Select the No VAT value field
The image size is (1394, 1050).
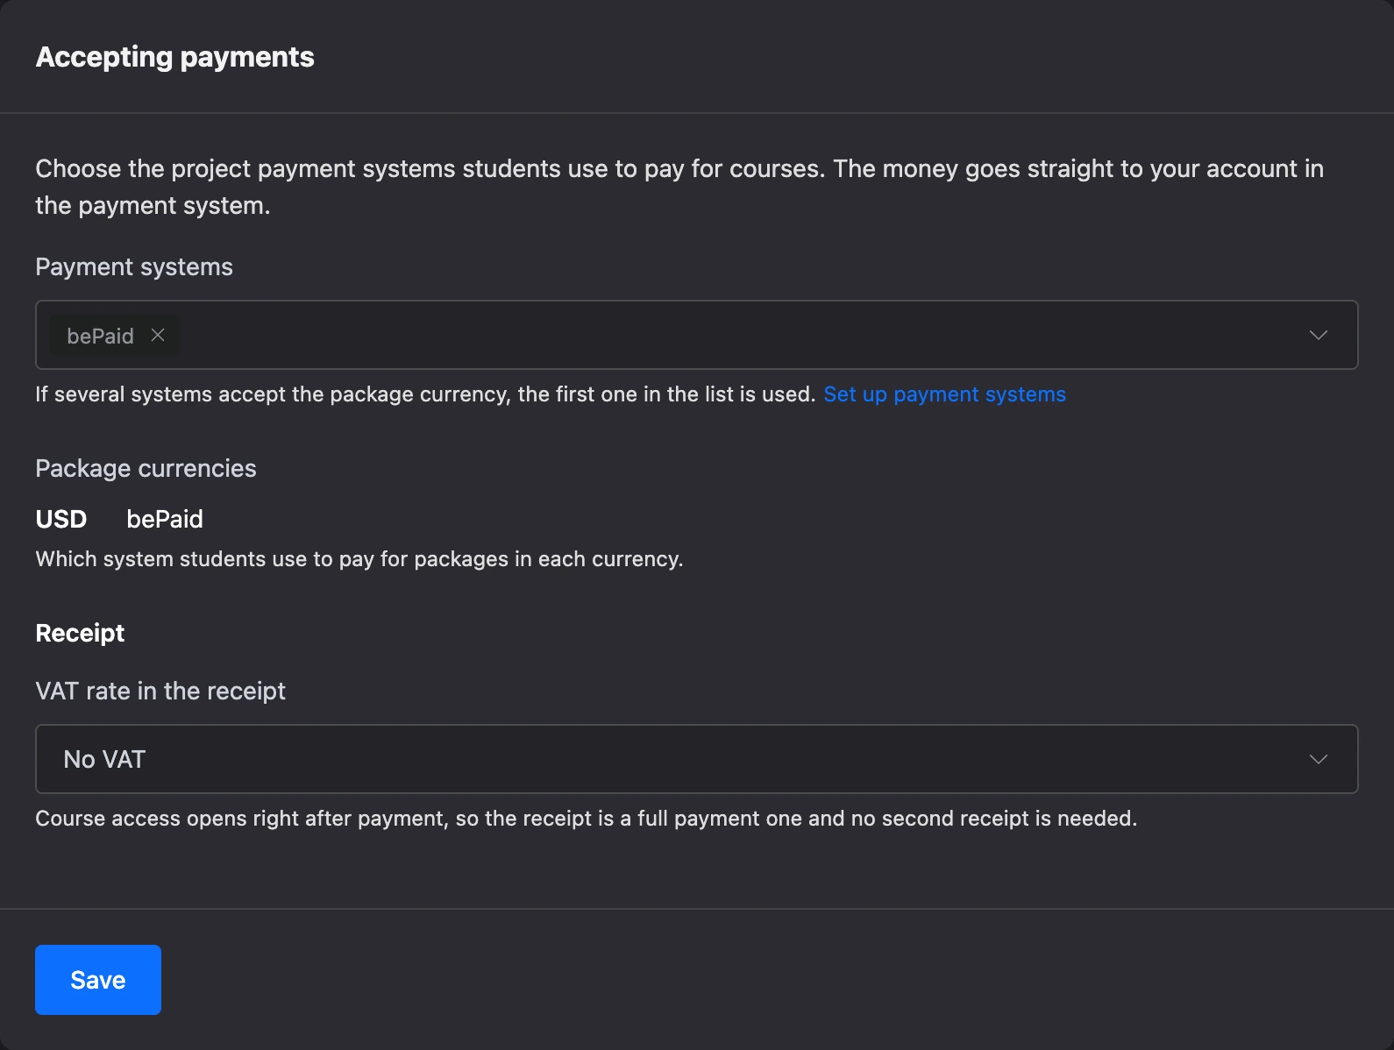pos(696,759)
